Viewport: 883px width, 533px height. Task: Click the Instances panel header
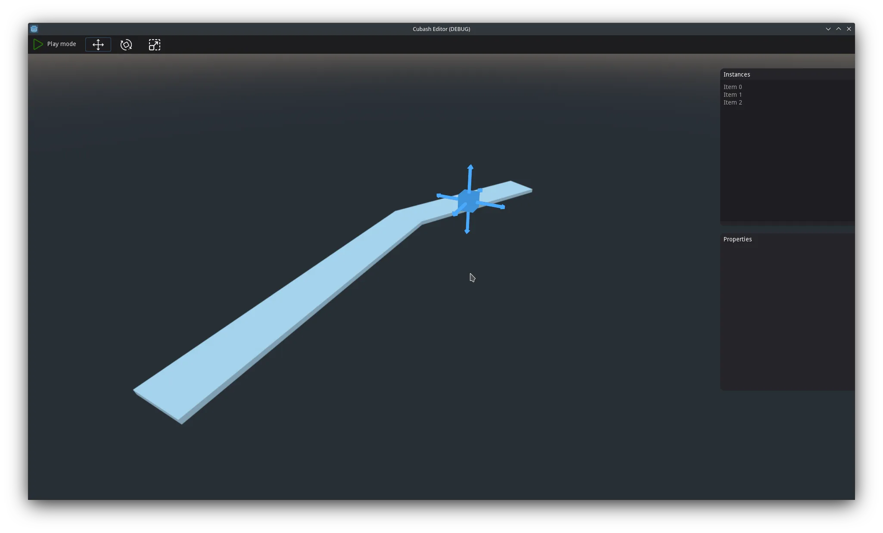coord(737,74)
